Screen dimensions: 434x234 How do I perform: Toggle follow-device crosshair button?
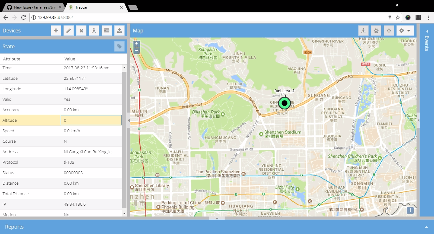pyautogui.click(x=389, y=31)
